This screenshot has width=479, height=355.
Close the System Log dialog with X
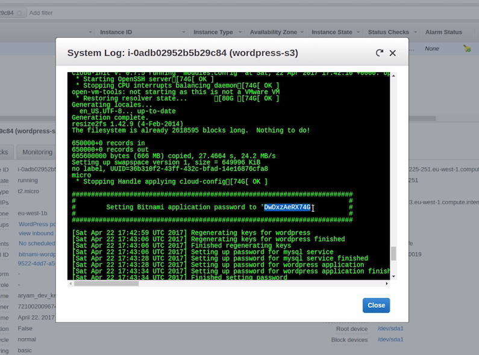[393, 53]
